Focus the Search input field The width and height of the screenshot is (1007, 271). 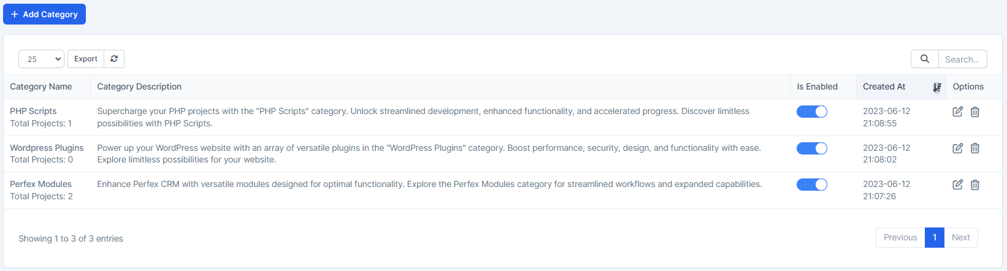962,59
